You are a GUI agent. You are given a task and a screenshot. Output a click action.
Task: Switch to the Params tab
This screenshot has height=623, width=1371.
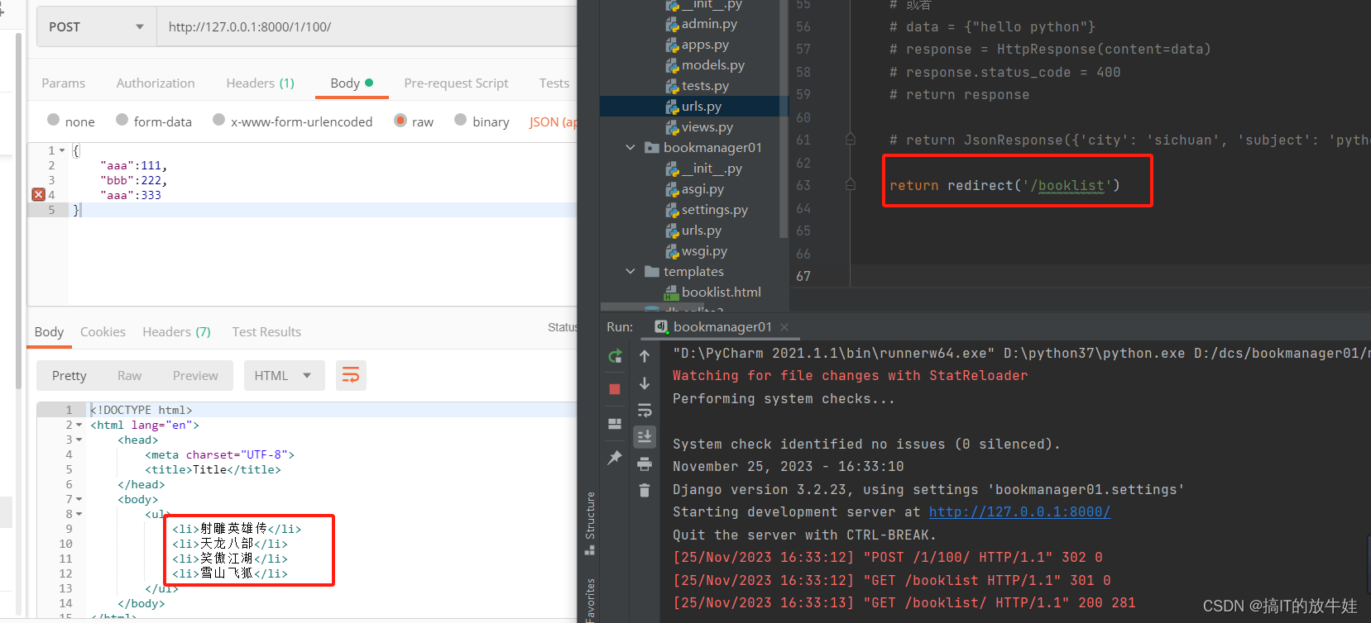point(64,83)
